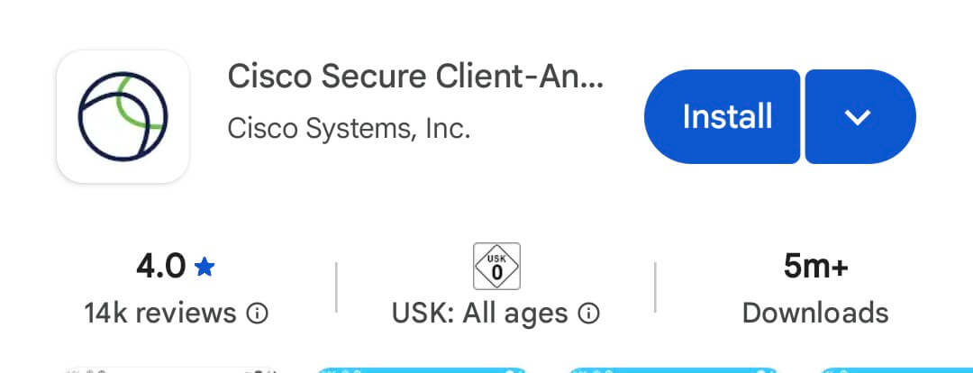Select the Cisco Secure Client app title
This screenshot has width=973, height=373.
click(415, 77)
